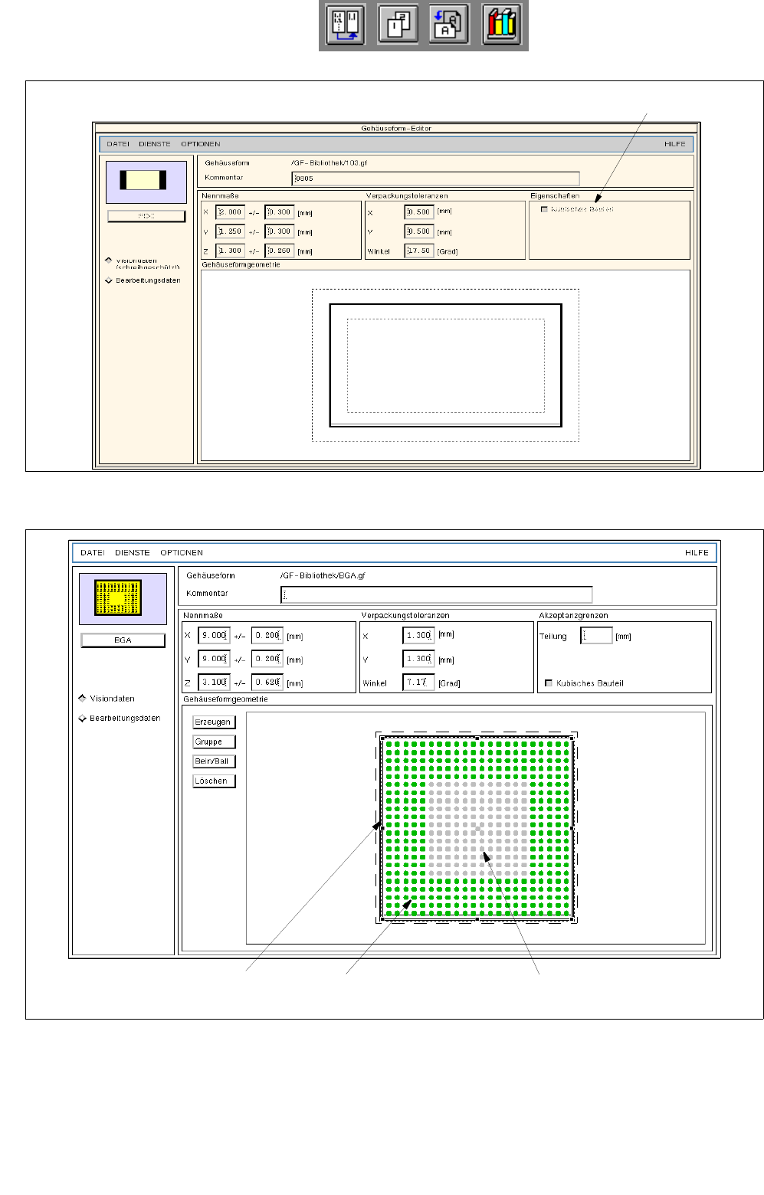Select Bearbeitungsdaten radio in the BGA.gf window
Screen dimensions: 764x1195
point(83,719)
